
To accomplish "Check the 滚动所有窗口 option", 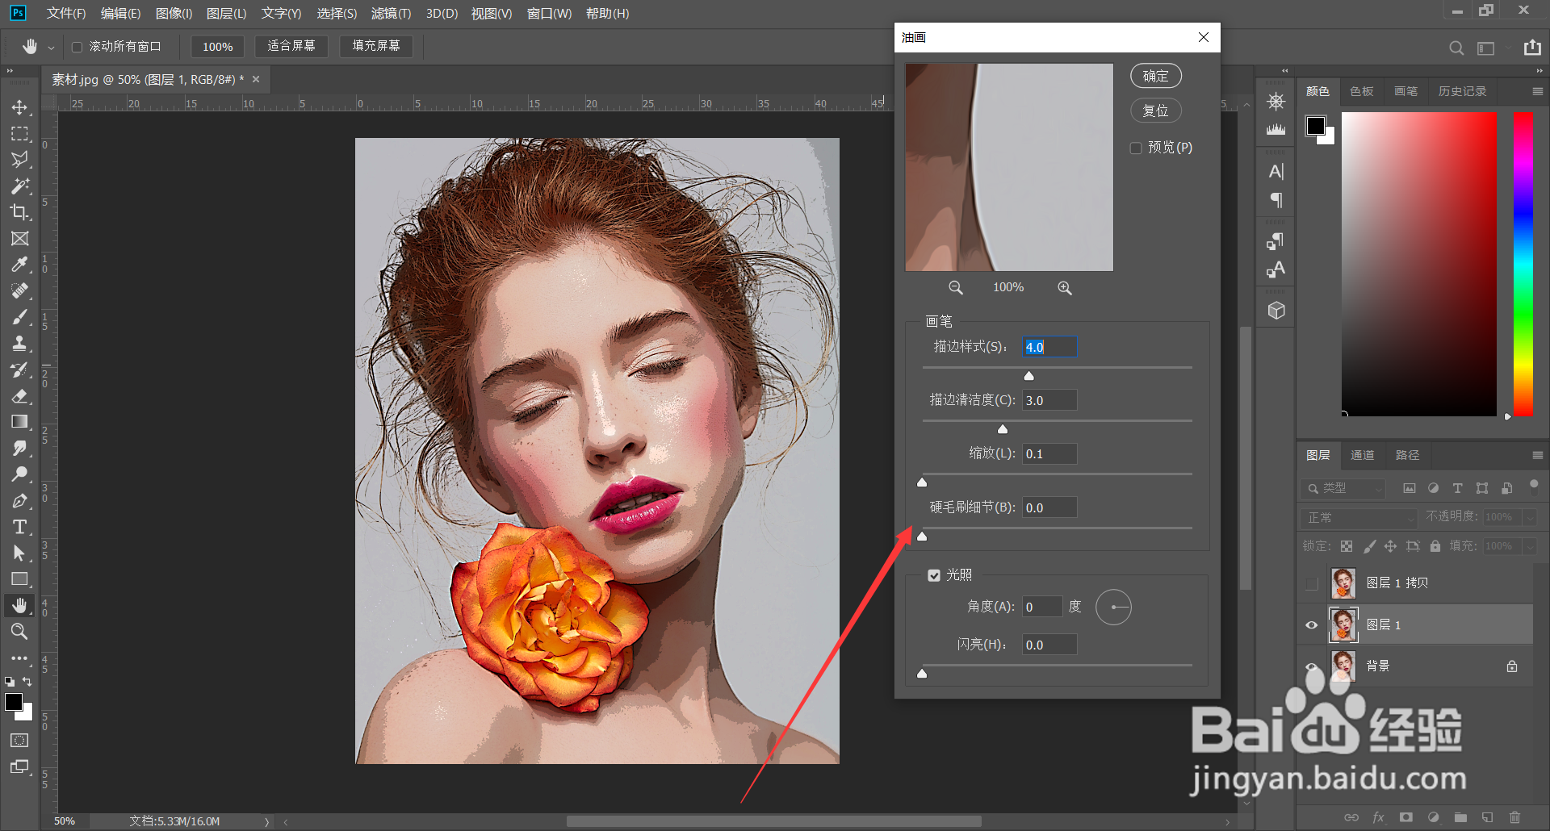I will (x=77, y=47).
